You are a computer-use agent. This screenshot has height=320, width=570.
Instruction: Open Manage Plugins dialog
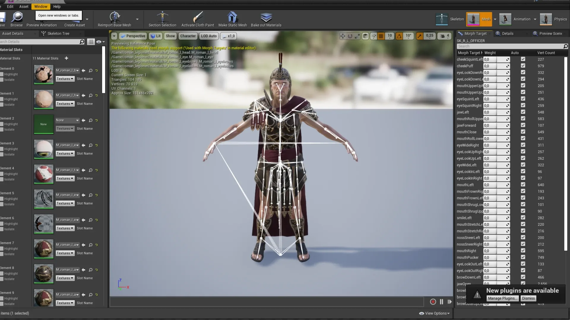click(x=502, y=298)
